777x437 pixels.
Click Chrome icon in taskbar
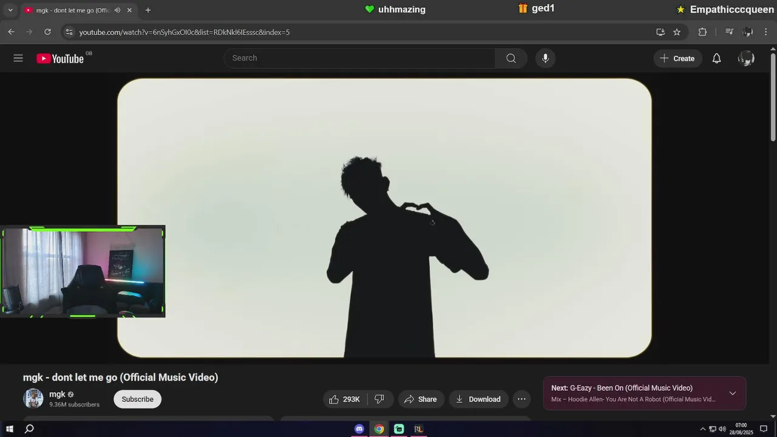379,429
